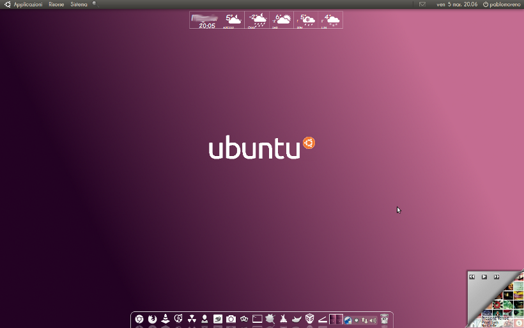Click the radiation-symbol icon in the dock
Image resolution: width=524 pixels, height=328 pixels.
tap(192, 318)
